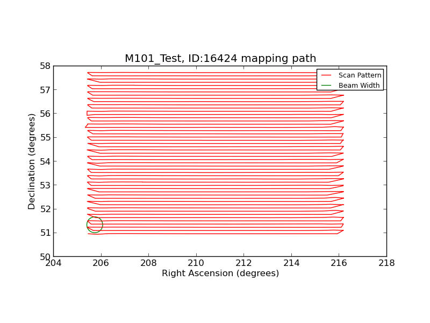Click the green Beam Width legend line
Image resolution: width=430 pixels, height=323 pixels.
(x=326, y=86)
